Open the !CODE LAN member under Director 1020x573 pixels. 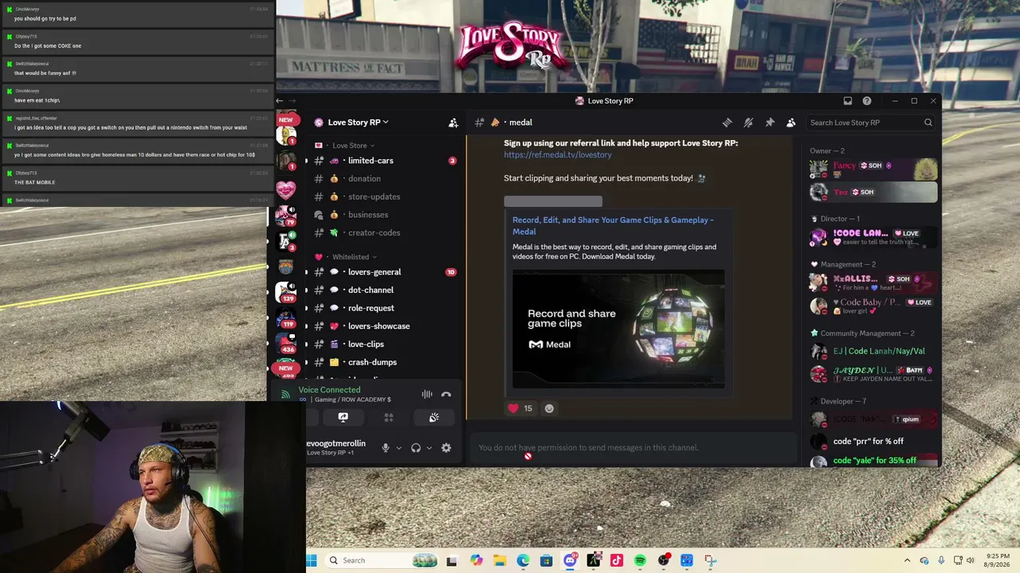[873, 236]
